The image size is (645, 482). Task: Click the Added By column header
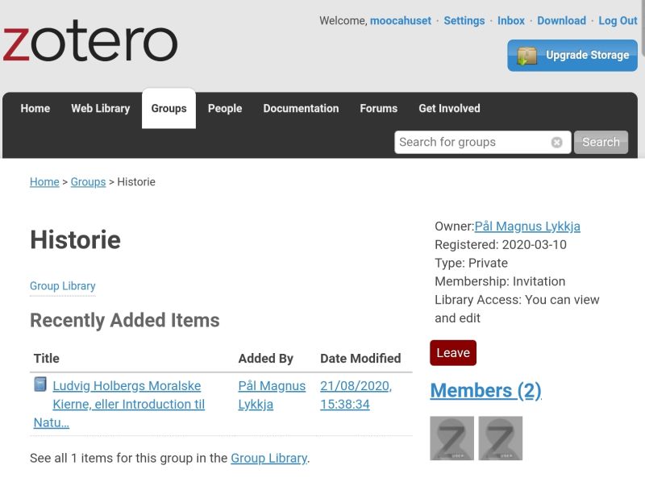click(x=266, y=358)
